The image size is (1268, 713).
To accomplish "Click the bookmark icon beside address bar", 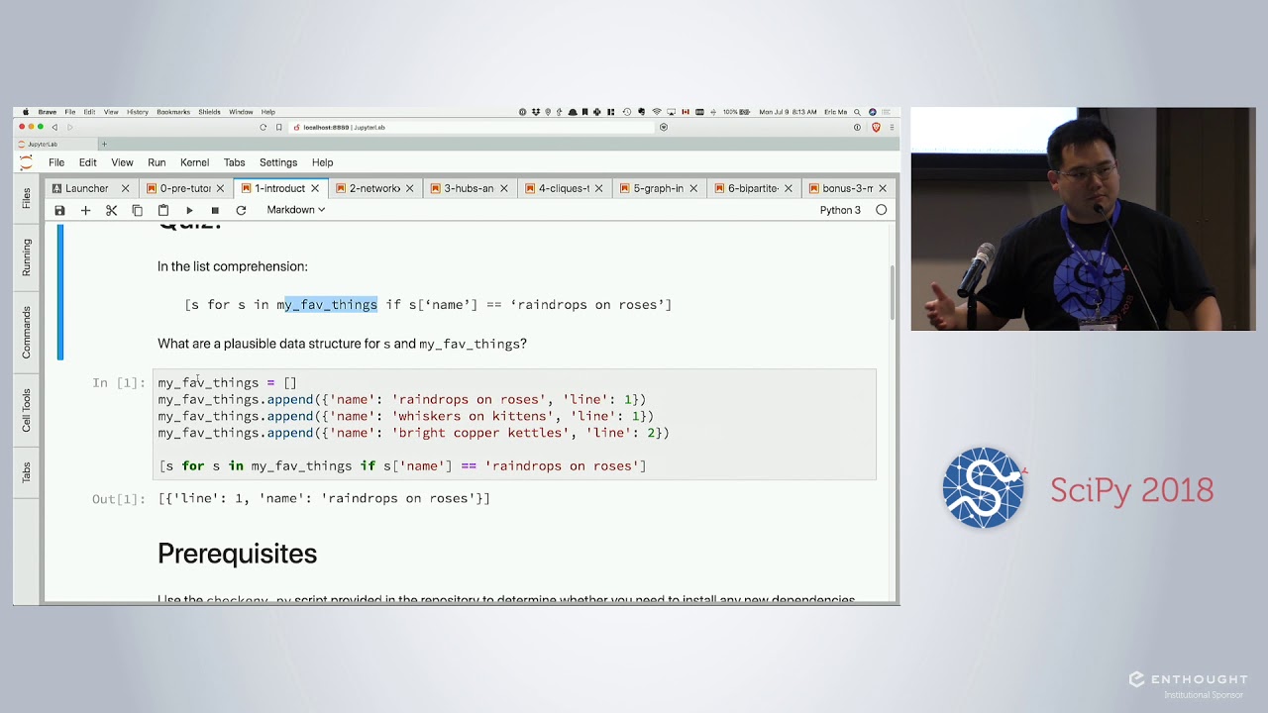I will click(x=279, y=127).
